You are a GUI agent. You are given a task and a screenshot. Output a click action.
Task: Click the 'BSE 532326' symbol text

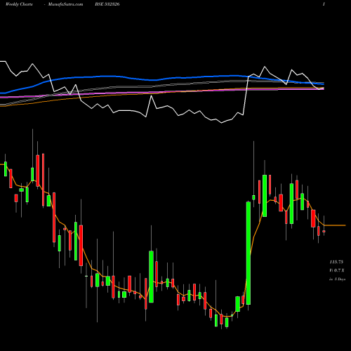107,4
